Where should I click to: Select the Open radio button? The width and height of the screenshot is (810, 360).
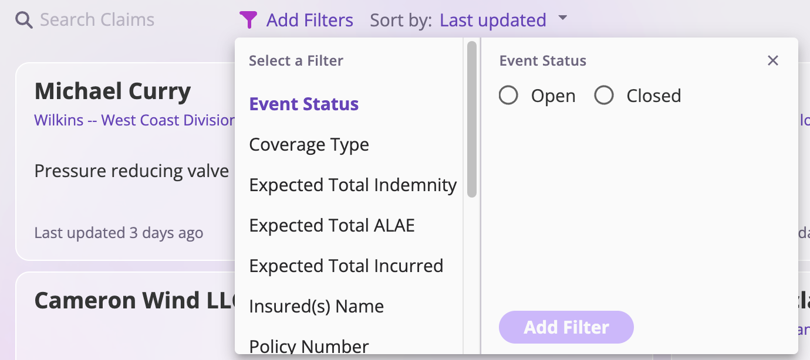click(508, 96)
